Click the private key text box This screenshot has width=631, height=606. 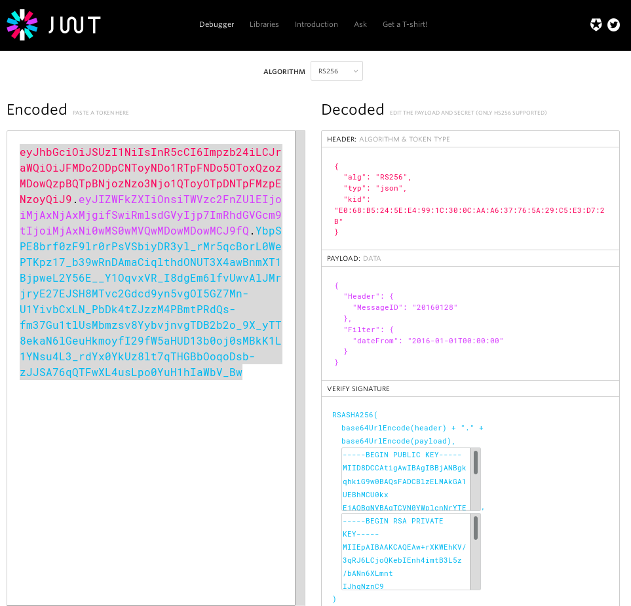[x=403, y=554]
